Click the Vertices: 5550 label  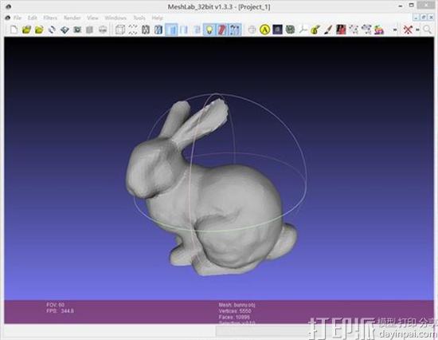tap(235, 311)
